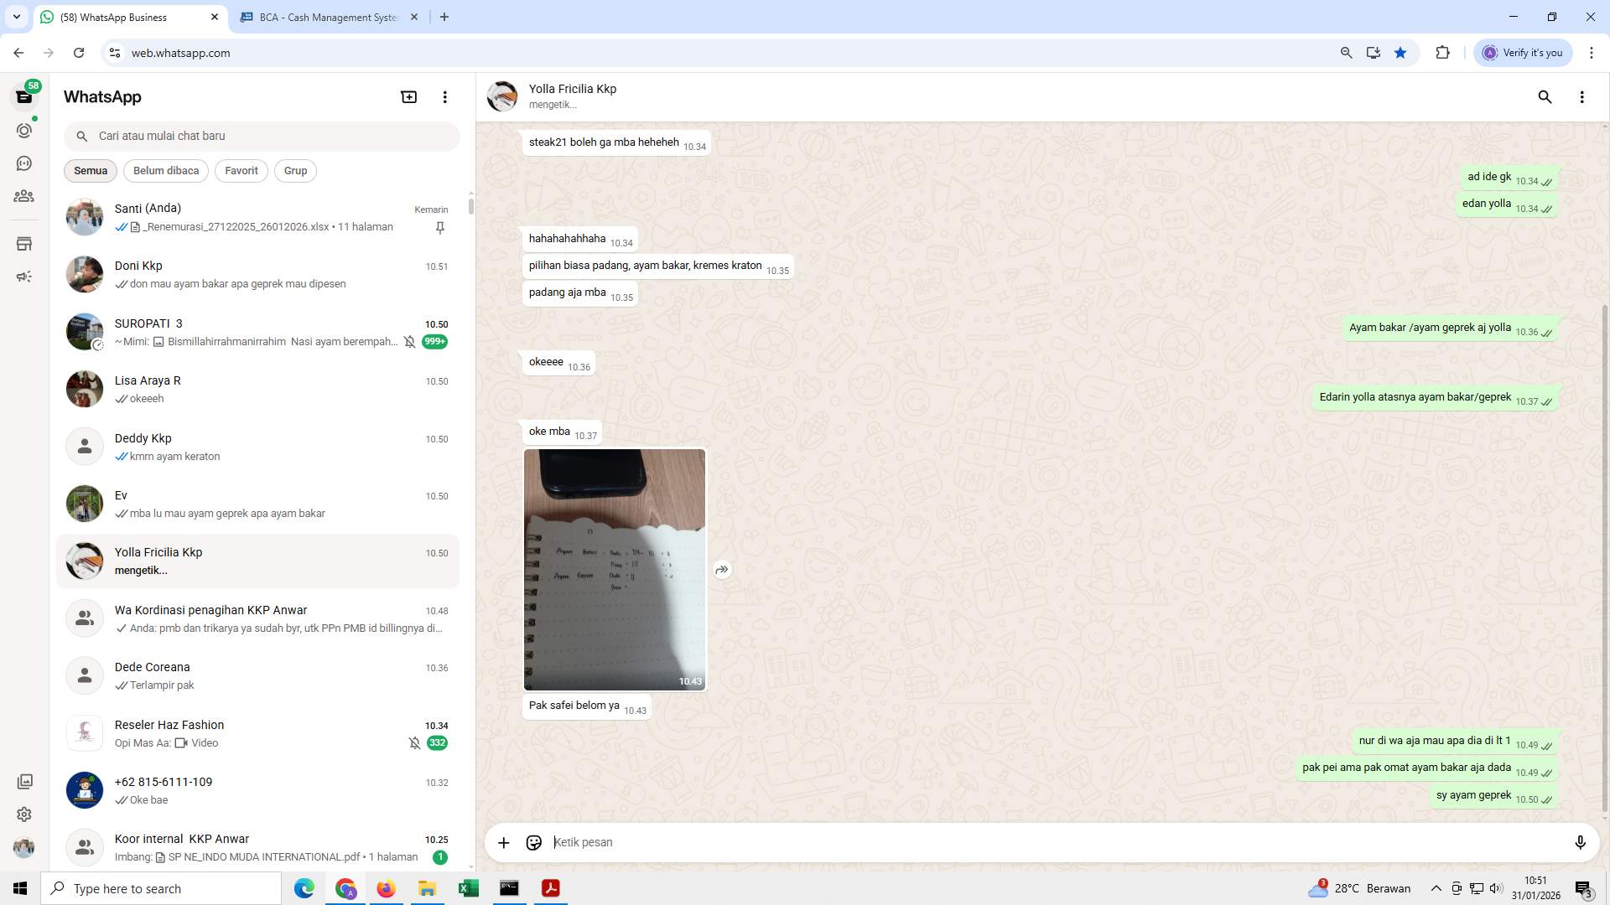Start recording a voice message
The image size is (1610, 905).
1581,842
